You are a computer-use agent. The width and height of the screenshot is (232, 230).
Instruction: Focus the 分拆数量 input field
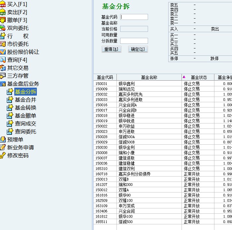(134, 41)
